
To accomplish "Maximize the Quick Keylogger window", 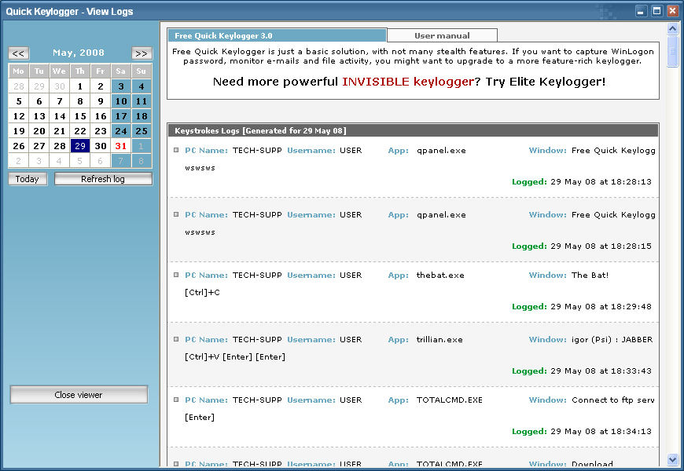I will pos(657,11).
